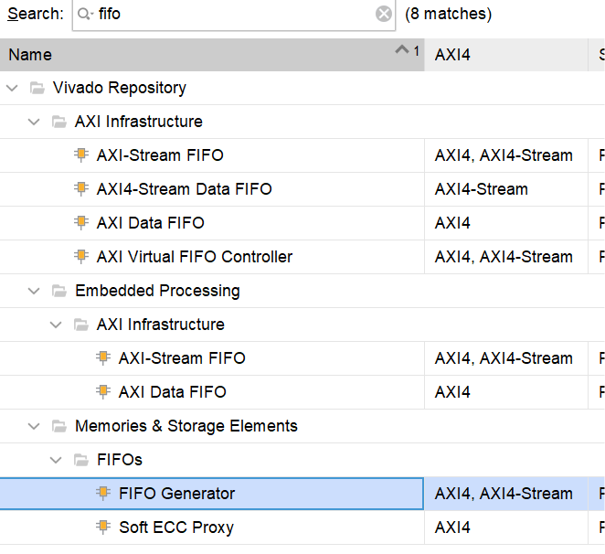
Task: Click the Vivado Repository folder icon
Action: (x=37, y=88)
